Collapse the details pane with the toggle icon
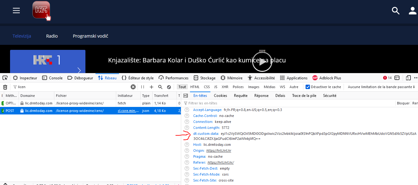418x185 pixels. (186, 96)
